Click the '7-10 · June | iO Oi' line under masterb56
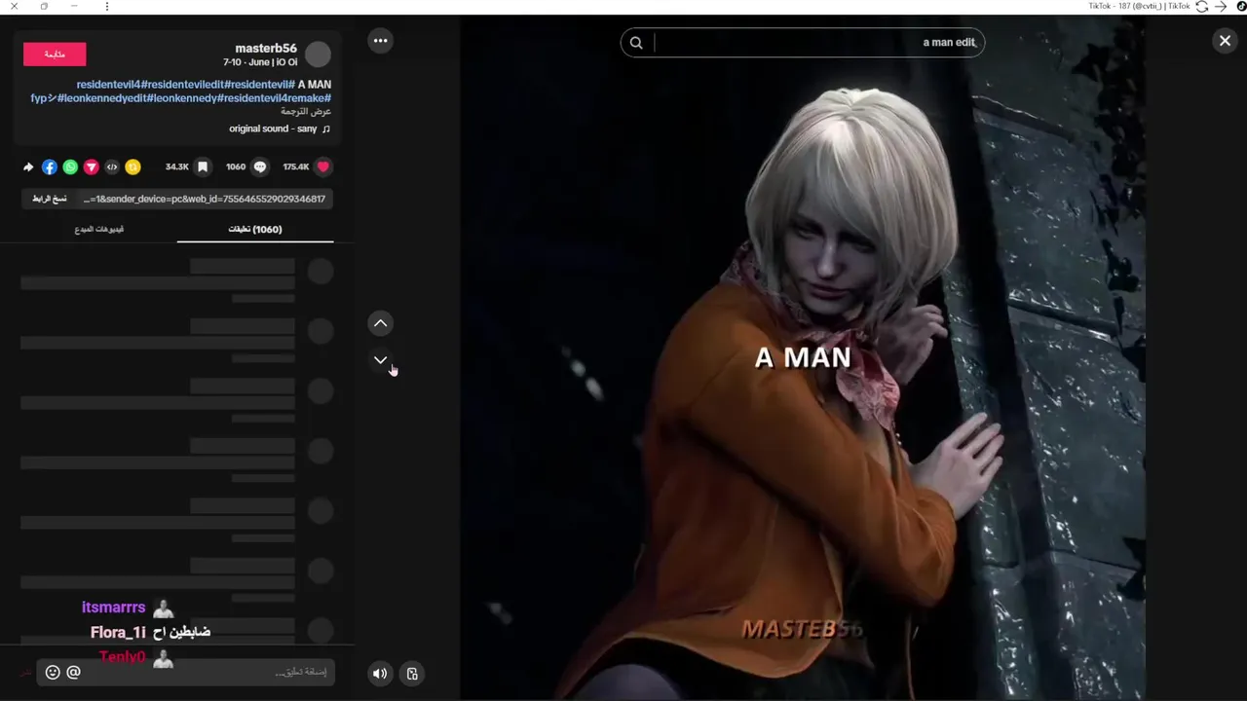 (x=260, y=62)
